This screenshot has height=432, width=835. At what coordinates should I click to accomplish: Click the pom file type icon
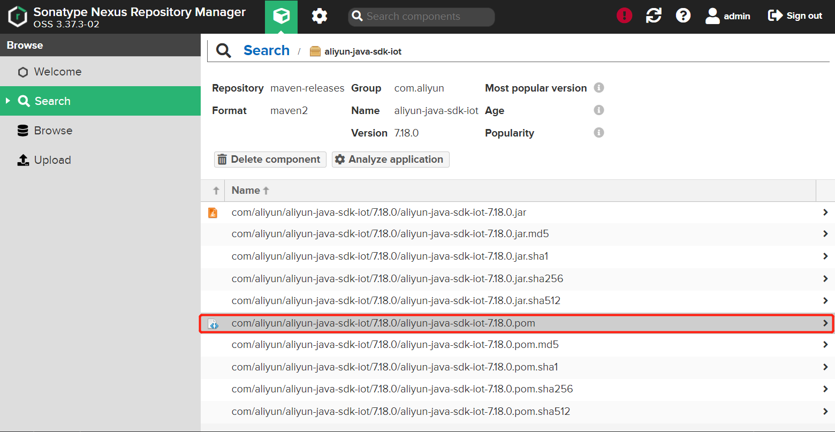pos(213,324)
